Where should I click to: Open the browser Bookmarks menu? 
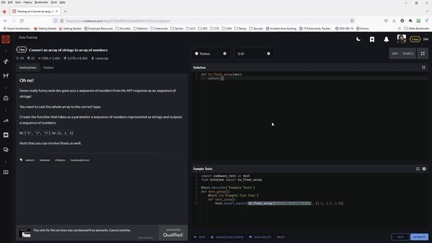click(x=41, y=2)
